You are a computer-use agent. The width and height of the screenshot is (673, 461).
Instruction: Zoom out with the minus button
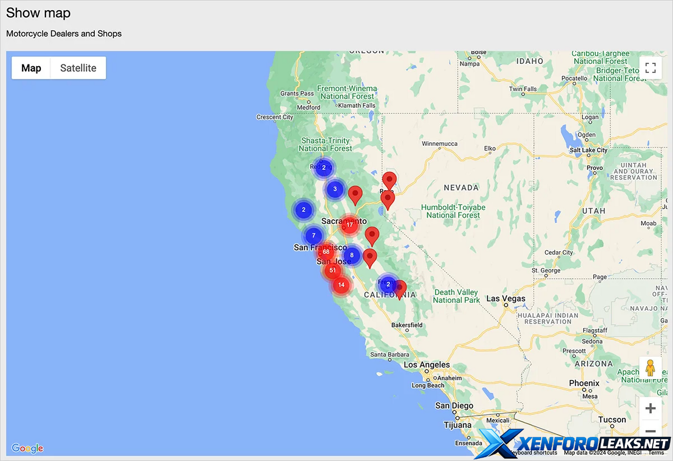[651, 431]
